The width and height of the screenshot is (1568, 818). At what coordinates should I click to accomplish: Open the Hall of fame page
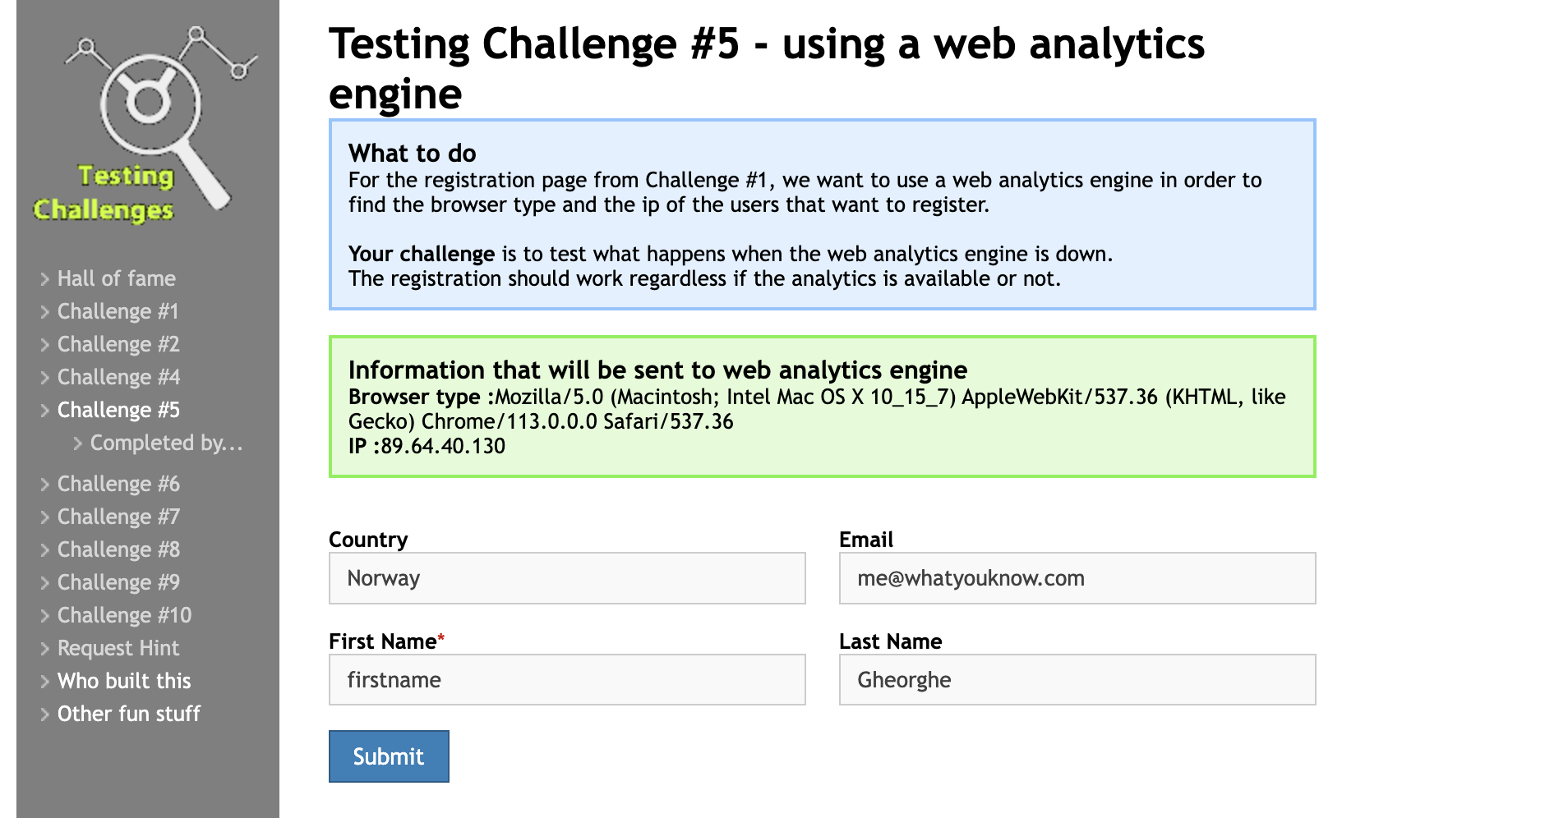tap(116, 278)
